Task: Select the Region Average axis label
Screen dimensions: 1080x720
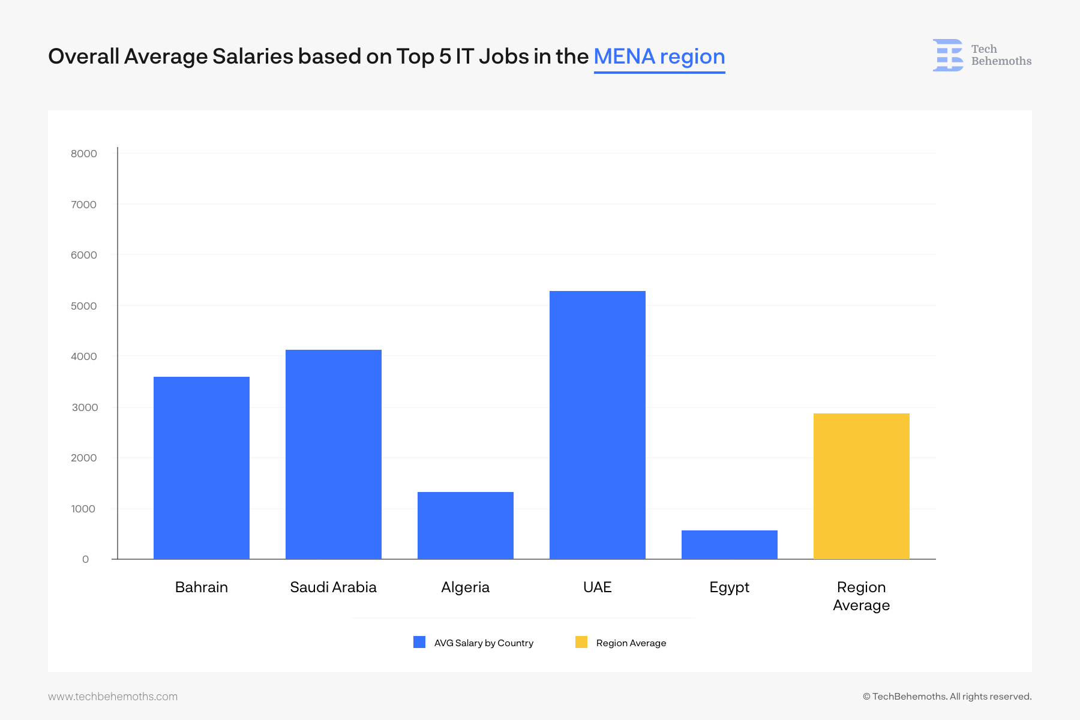Action: tap(862, 596)
